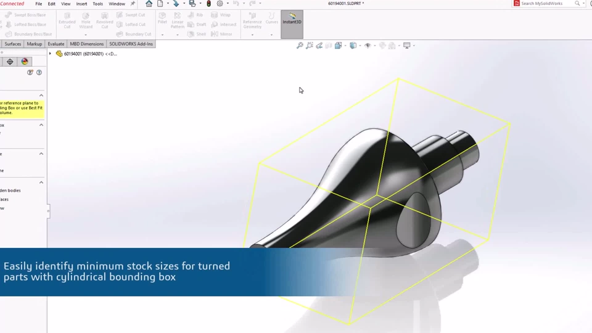Collapse the yellow message section chevron
The width and height of the screenshot is (592, 333).
click(41, 96)
